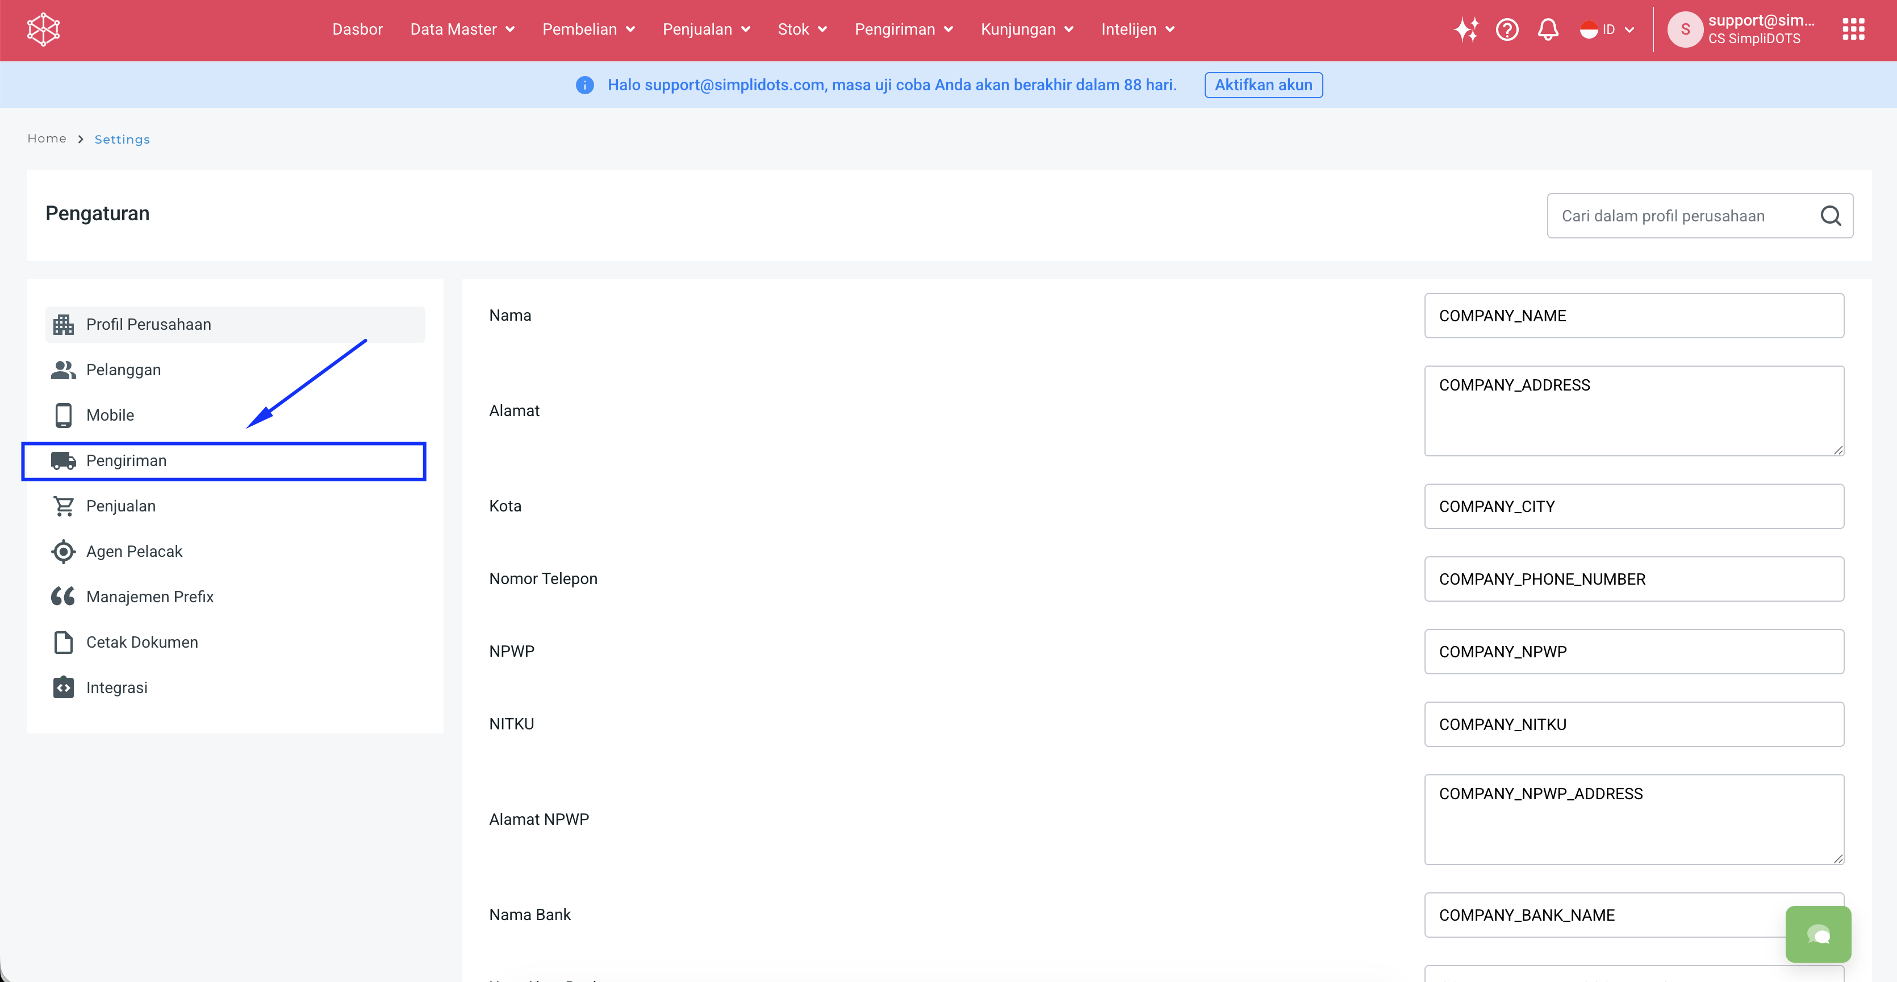This screenshot has width=1897, height=982.
Task: Open the apps grid menu icon
Action: click(1853, 30)
